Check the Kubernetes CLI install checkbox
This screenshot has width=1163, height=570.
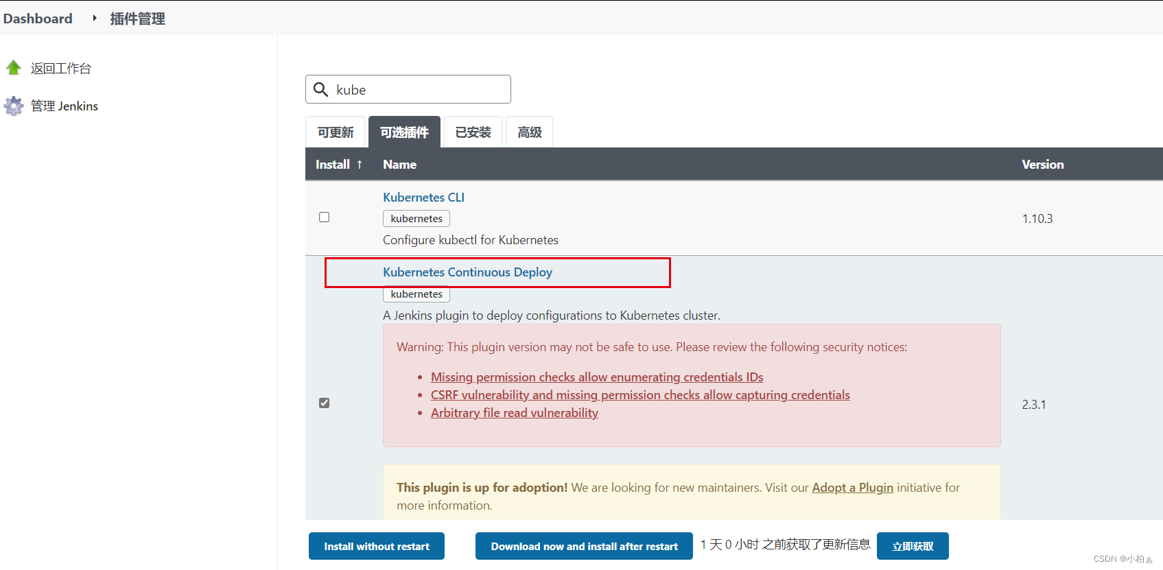[325, 217]
